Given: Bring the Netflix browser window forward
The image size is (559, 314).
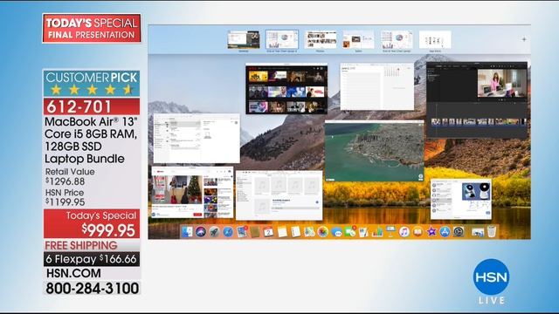Looking at the screenshot, I should pyautogui.click(x=286, y=89).
